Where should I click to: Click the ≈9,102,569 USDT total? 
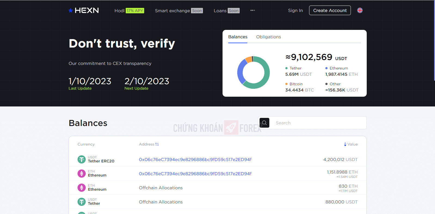[316, 57]
